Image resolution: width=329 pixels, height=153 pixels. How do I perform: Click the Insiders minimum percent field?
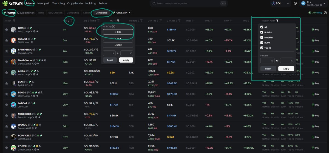pos(267,60)
